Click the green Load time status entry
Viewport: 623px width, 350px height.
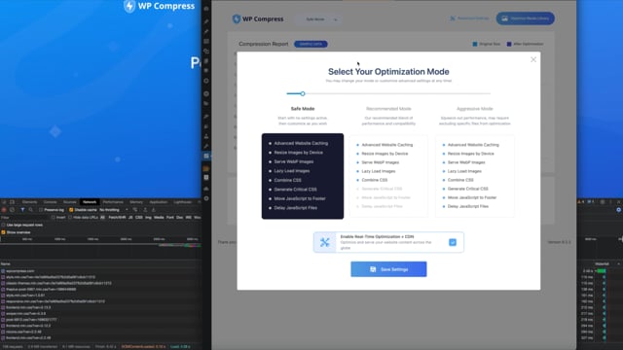180,346
